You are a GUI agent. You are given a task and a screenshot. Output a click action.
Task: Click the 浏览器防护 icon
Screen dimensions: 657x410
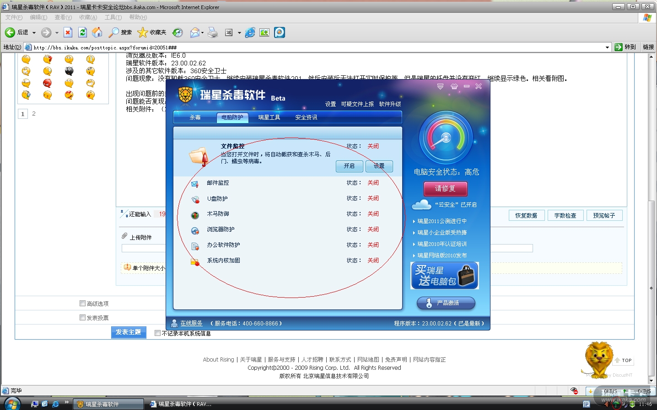(x=195, y=230)
